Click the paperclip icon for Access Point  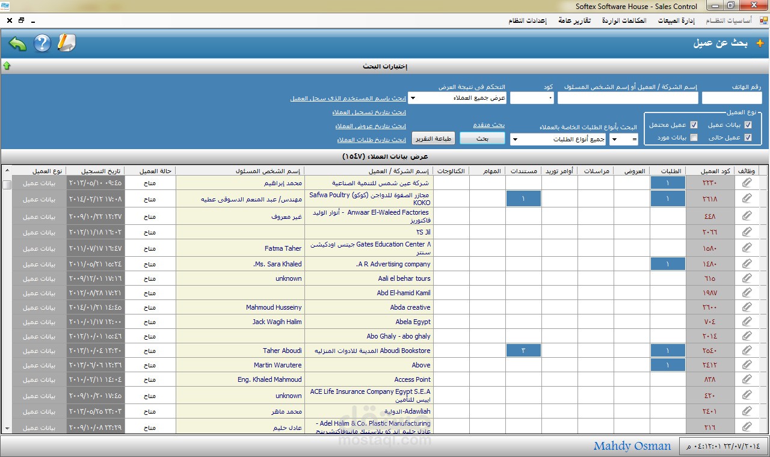(x=747, y=379)
